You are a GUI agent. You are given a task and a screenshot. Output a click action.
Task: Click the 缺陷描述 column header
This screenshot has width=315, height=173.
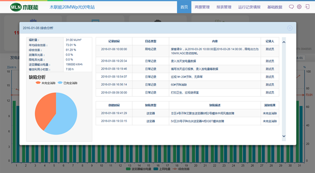click(x=215, y=105)
